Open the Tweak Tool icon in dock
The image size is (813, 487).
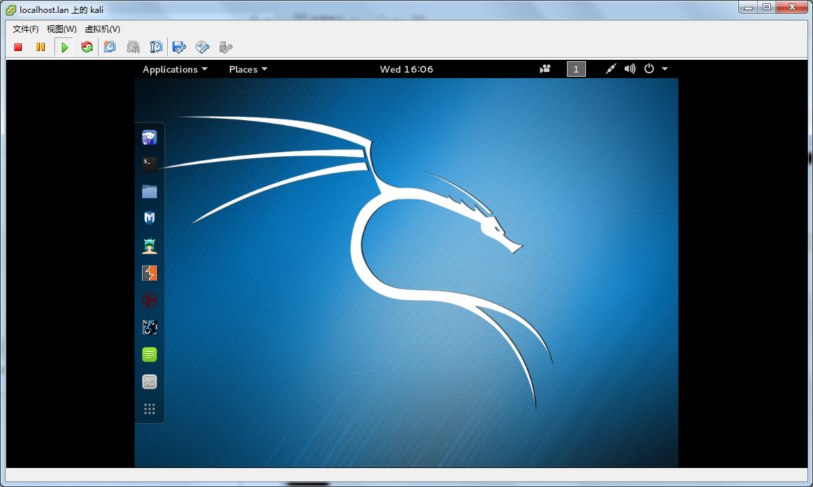(150, 382)
